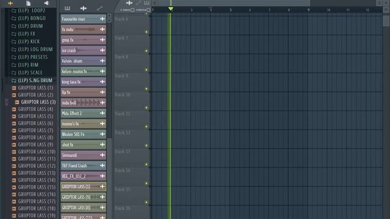Click the playlist header audio waveform icon

tap(129, 3)
